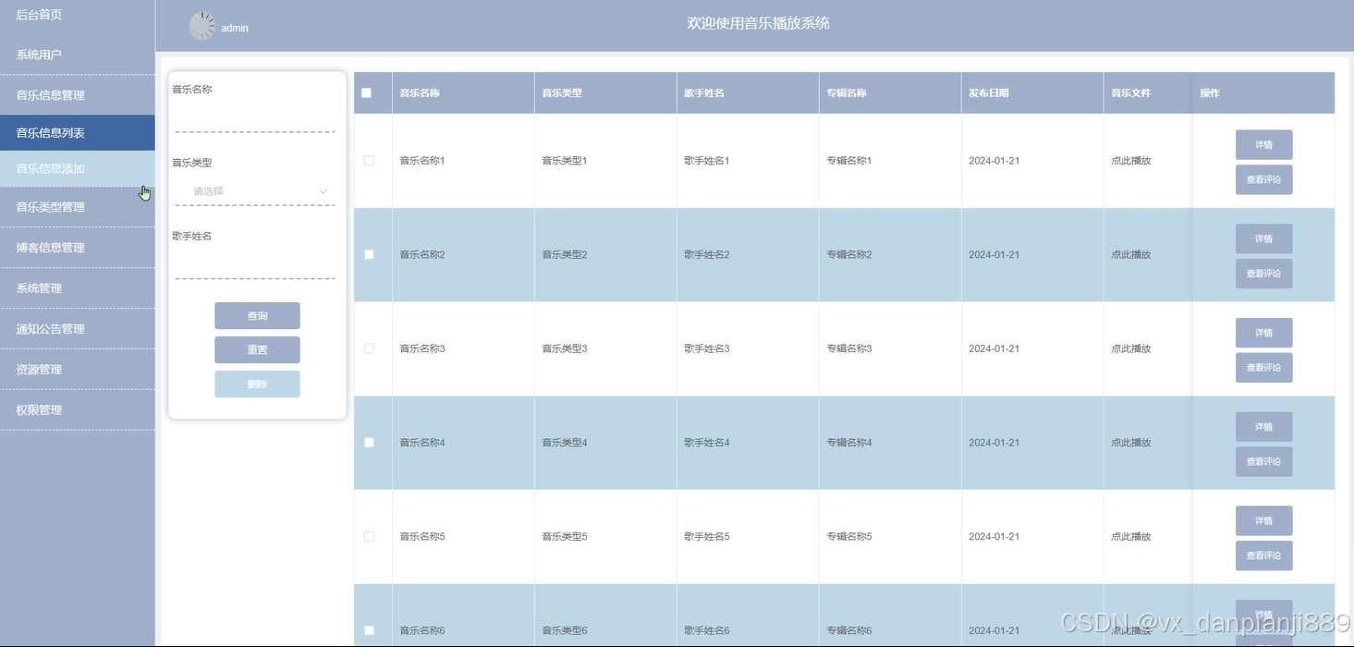Click the admin username text
This screenshot has width=1354, height=647.
pyautogui.click(x=235, y=29)
